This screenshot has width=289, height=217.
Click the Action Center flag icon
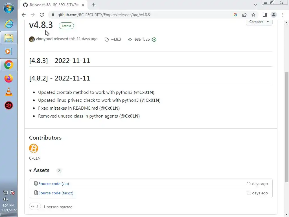click(12, 193)
